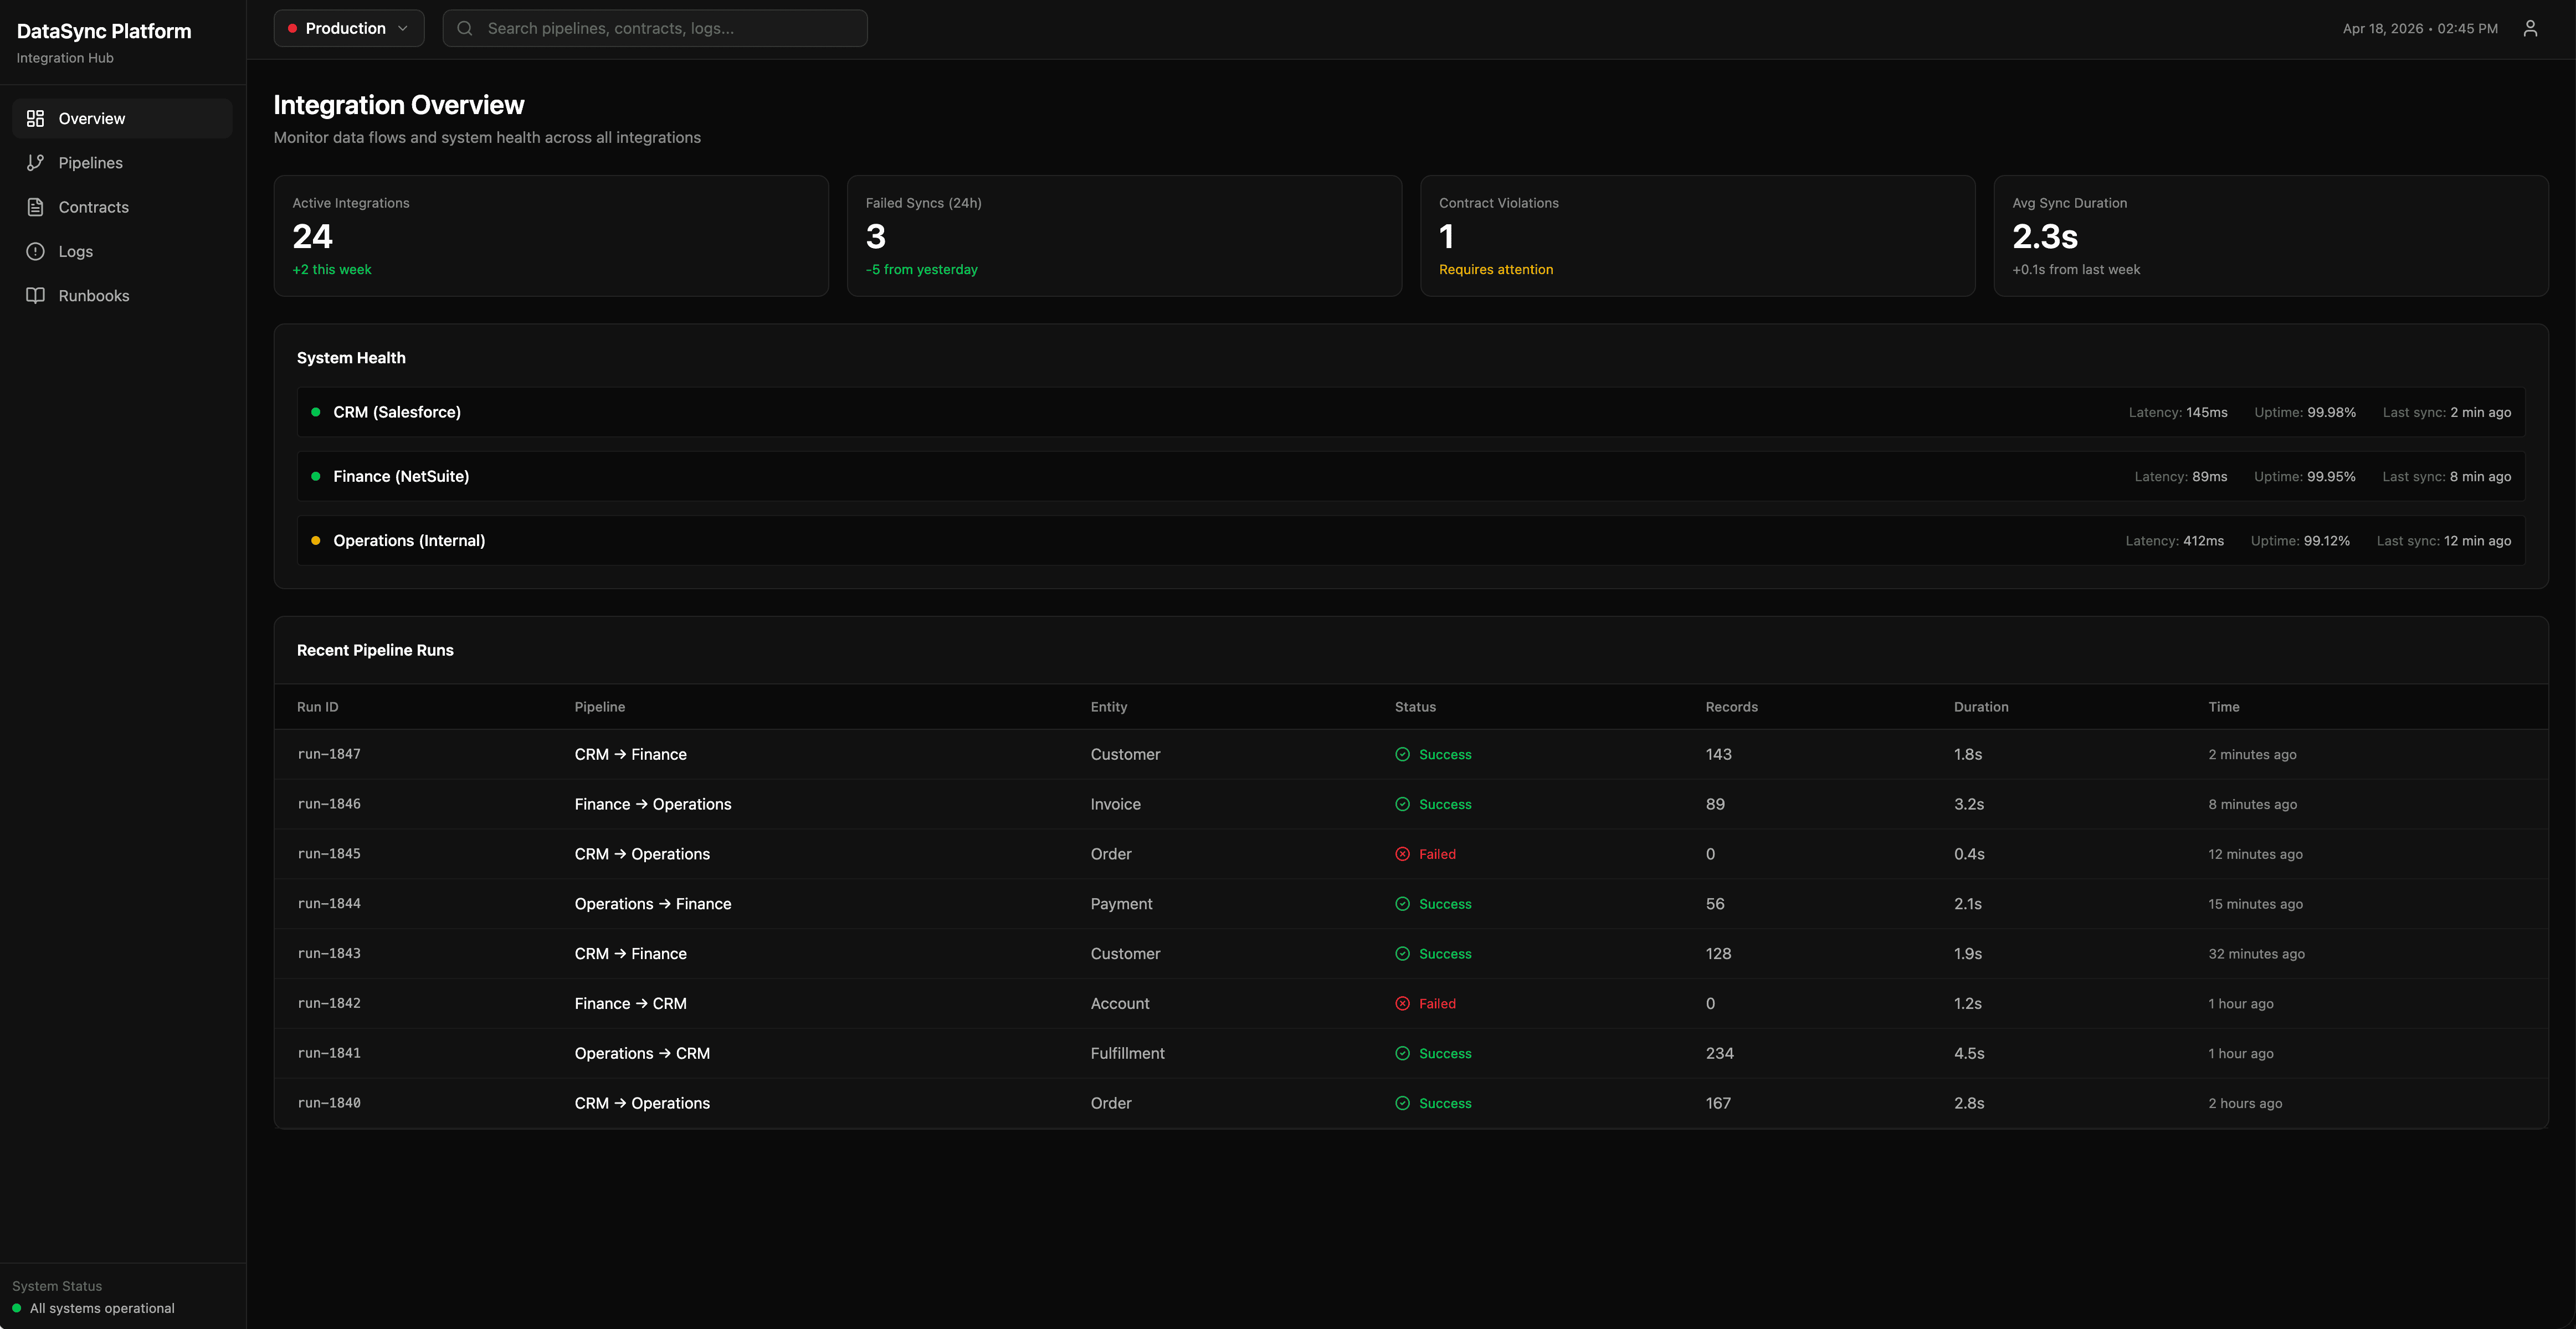The height and width of the screenshot is (1329, 2576).
Task: Open the Pipelines menu item
Action: coord(122,163)
